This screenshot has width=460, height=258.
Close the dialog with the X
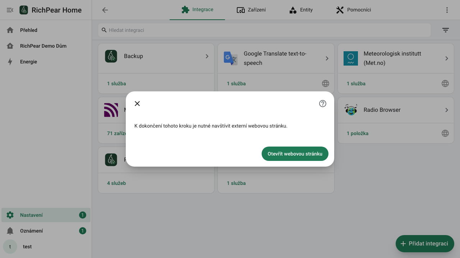coord(137,104)
